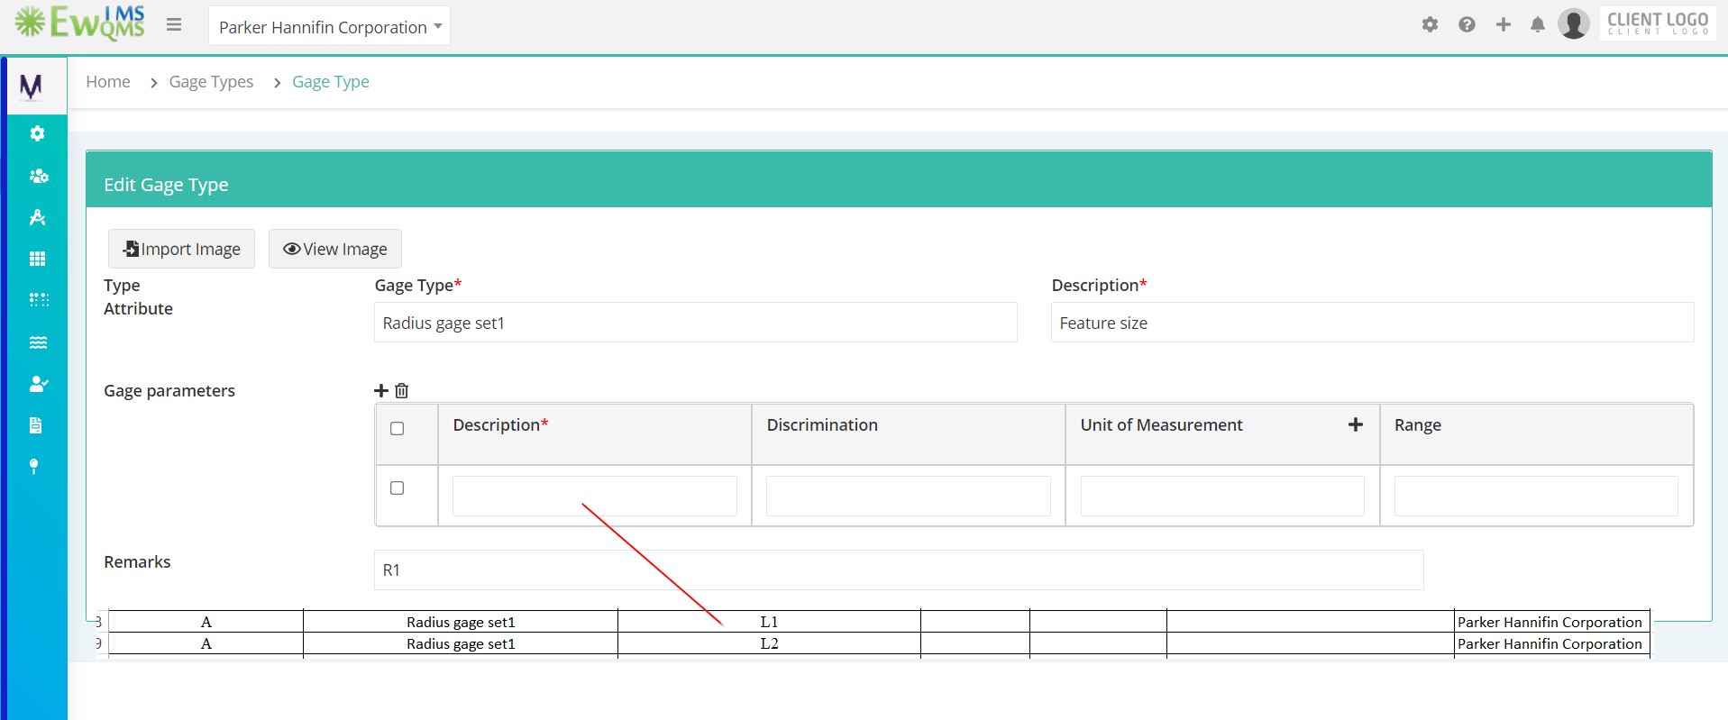Image resolution: width=1728 pixels, height=720 pixels.
Task: Click the Import Image button
Action: coord(181,249)
